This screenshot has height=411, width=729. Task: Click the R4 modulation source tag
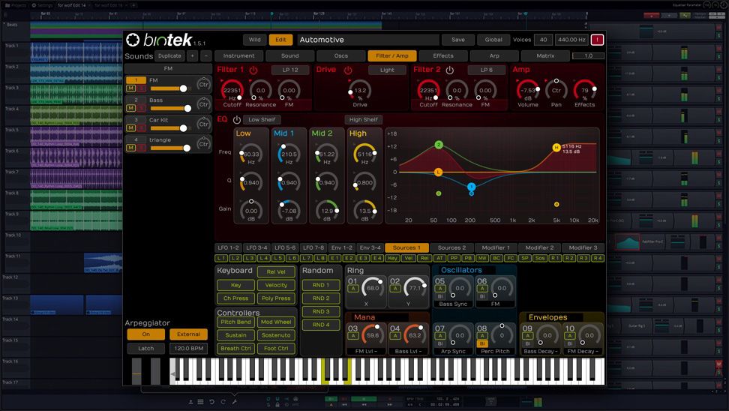(598, 258)
